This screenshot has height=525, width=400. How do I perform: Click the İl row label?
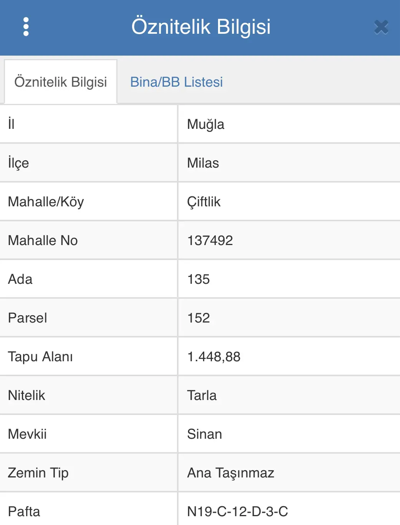[x=11, y=124]
